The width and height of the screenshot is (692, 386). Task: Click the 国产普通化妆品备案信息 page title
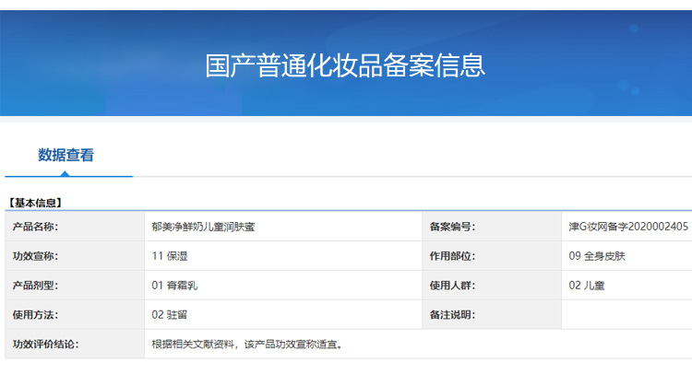tap(345, 66)
